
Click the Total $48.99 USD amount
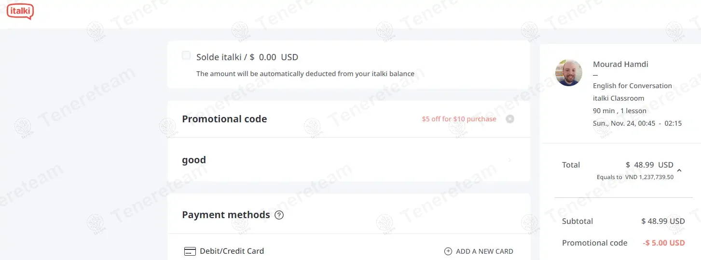click(649, 165)
